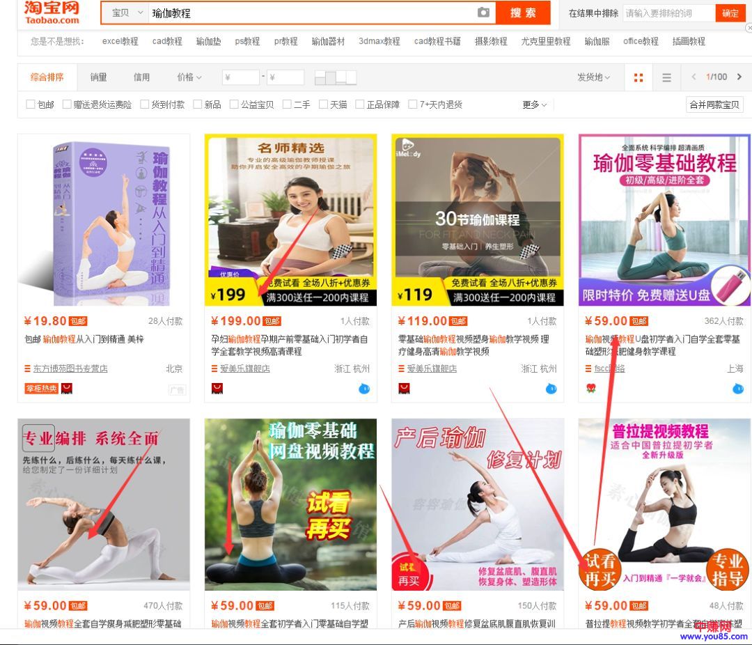Image resolution: width=752 pixels, height=645 pixels.
Task: Expand the 发货地 location dropdown
Action: click(593, 77)
